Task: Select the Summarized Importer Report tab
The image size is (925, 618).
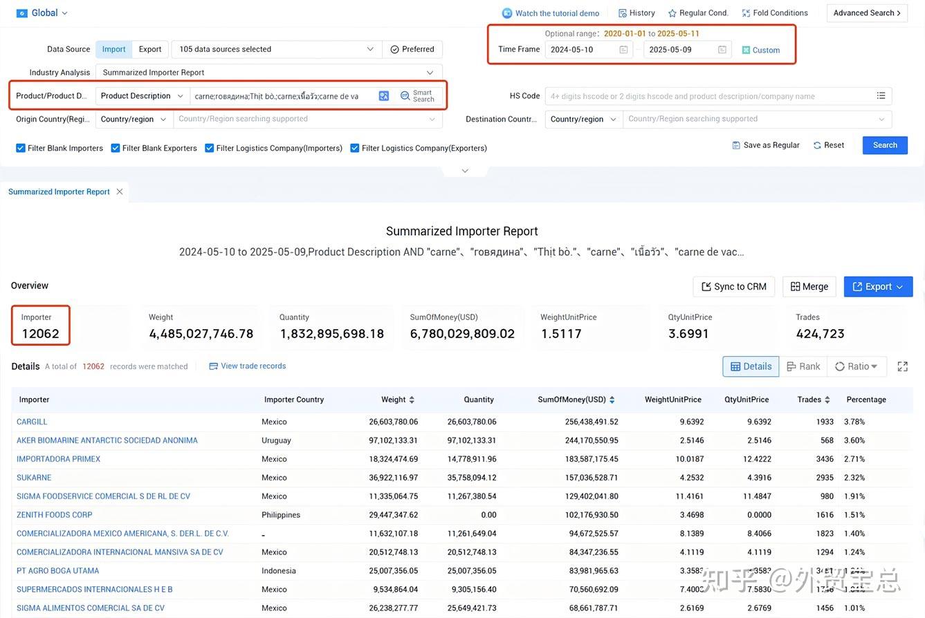Action: pos(59,191)
